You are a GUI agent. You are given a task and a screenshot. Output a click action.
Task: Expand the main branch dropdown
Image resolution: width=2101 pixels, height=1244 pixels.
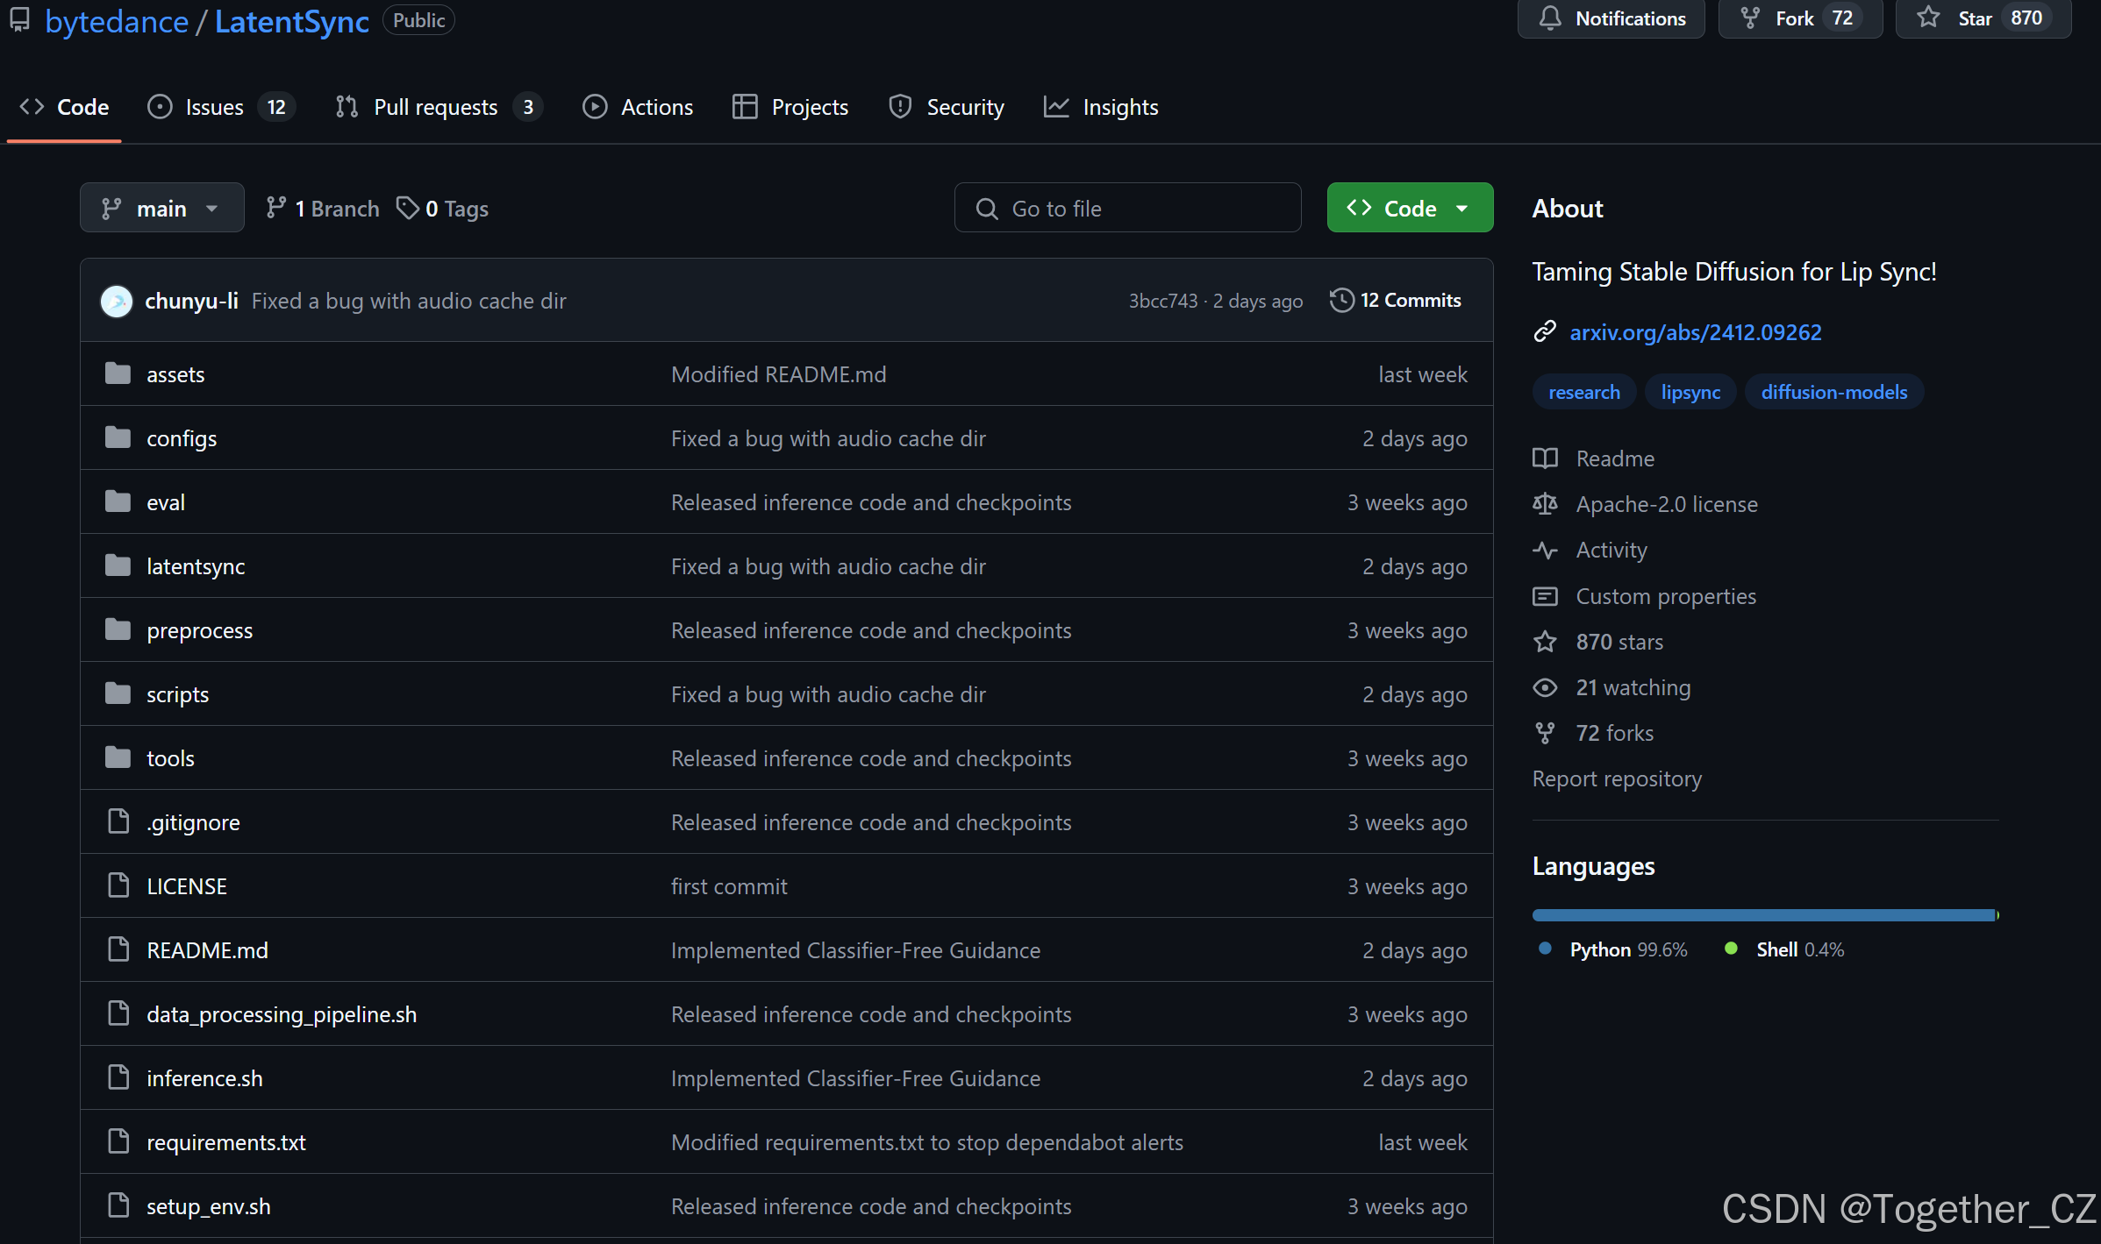coord(161,209)
